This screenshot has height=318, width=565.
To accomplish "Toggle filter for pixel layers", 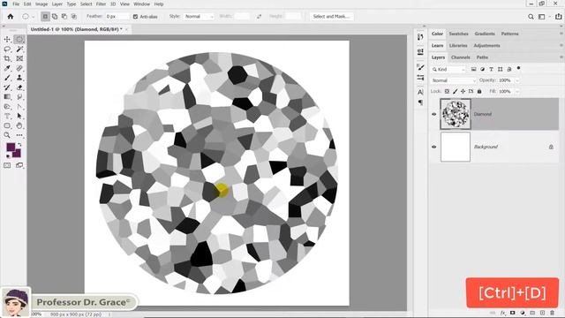I will (x=473, y=69).
